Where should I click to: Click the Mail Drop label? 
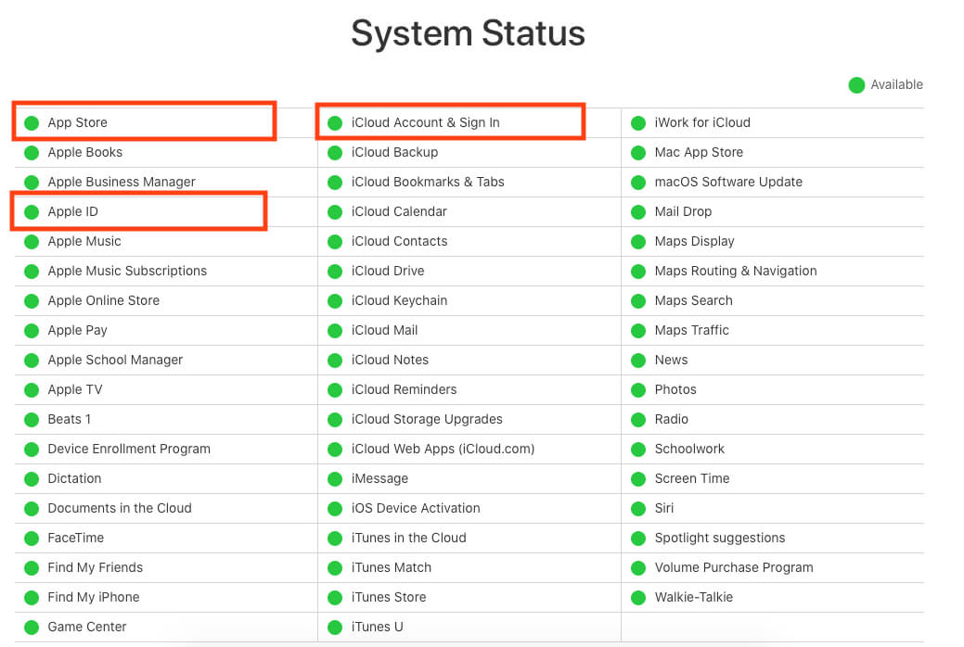[x=683, y=211]
